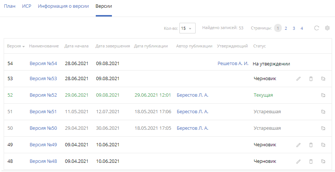Click the copy icon for version 52

(x=323, y=95)
